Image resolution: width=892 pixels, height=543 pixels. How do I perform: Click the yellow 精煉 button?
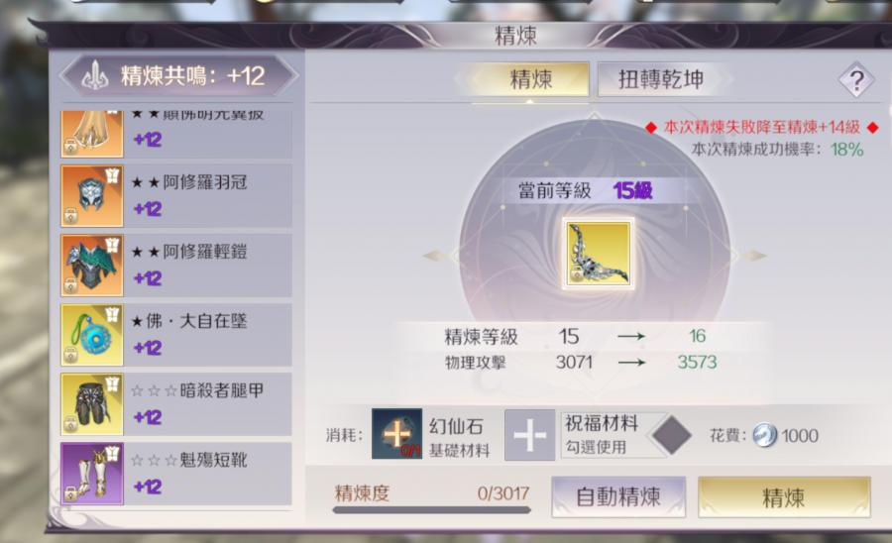pyautogui.click(x=784, y=497)
